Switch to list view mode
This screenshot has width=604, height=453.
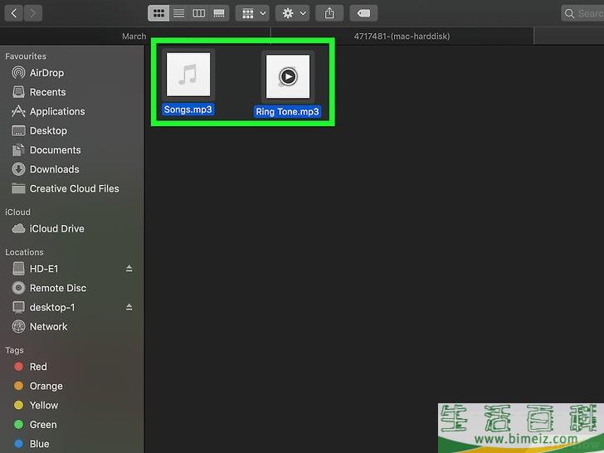[x=178, y=13]
